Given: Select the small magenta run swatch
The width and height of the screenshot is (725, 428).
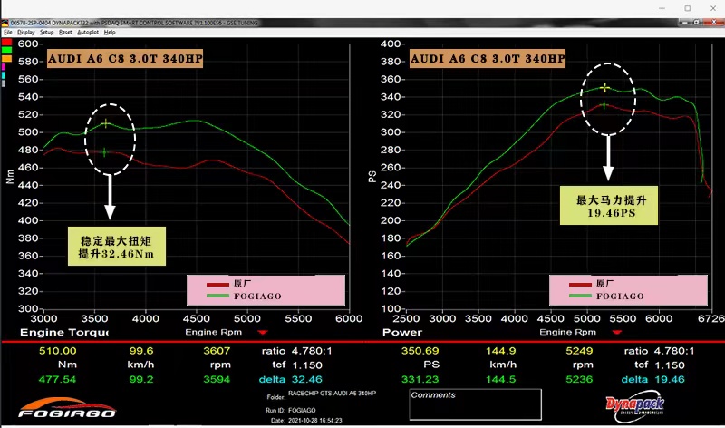Looking at the screenshot, I should (x=4, y=67).
